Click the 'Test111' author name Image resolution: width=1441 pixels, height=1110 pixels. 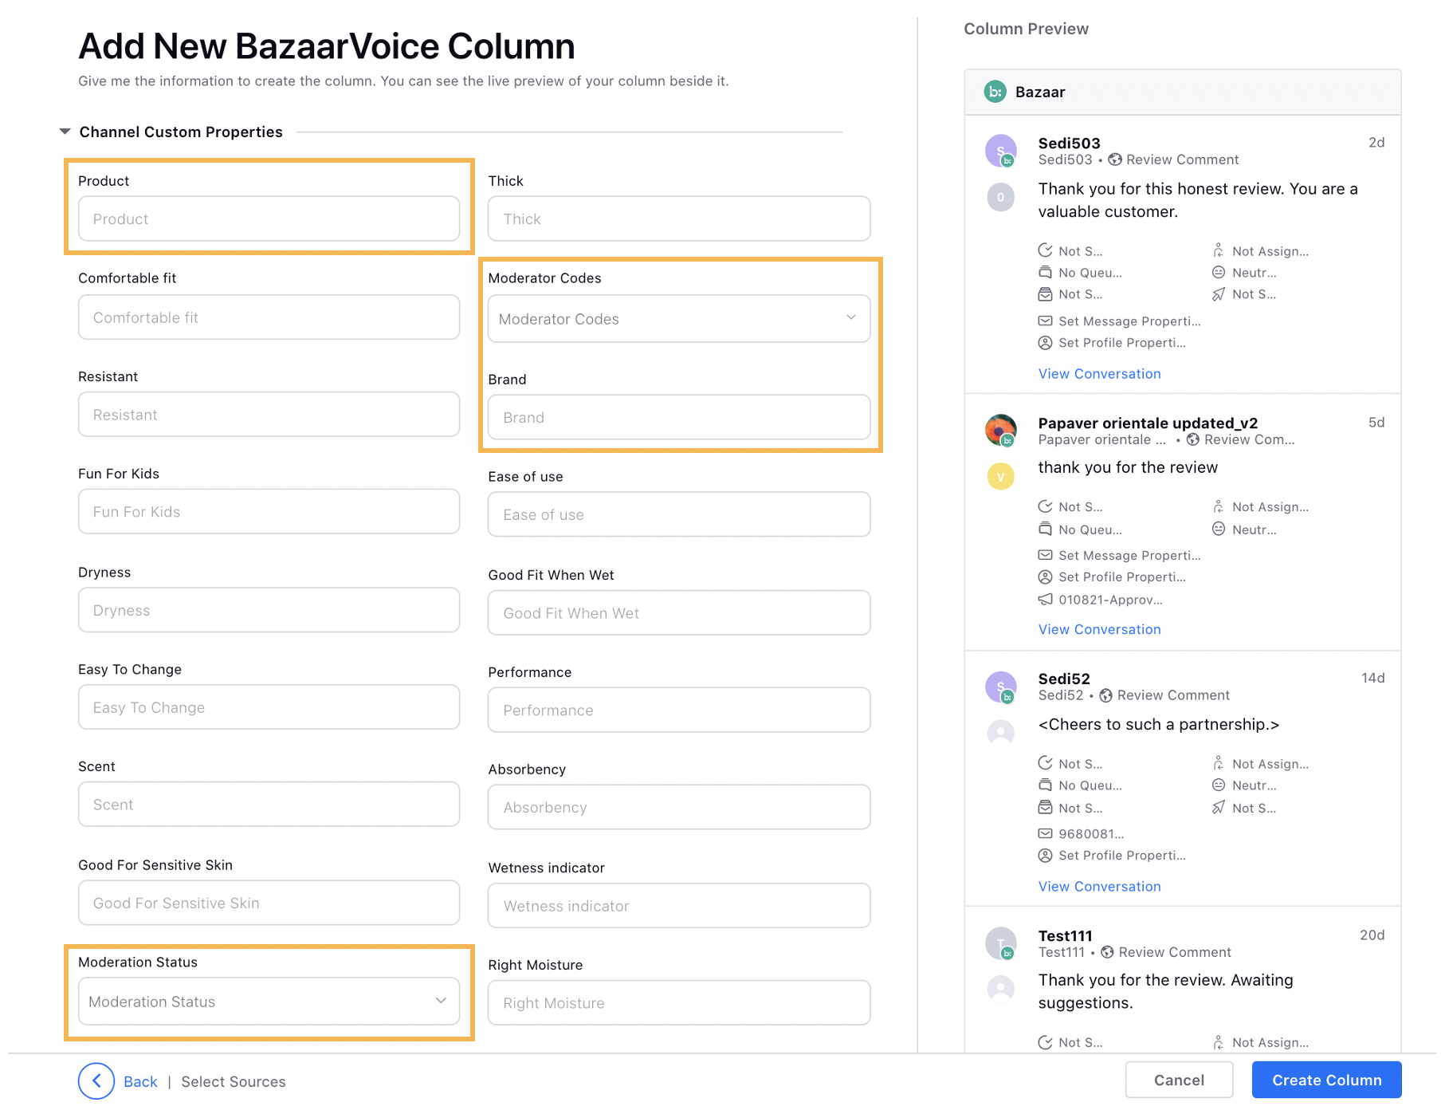pos(1065,935)
